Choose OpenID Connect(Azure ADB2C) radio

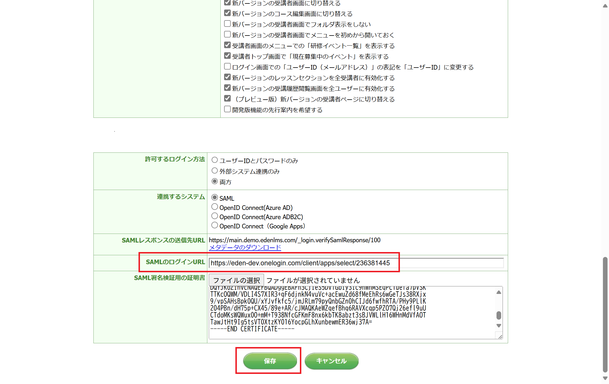[x=215, y=216]
